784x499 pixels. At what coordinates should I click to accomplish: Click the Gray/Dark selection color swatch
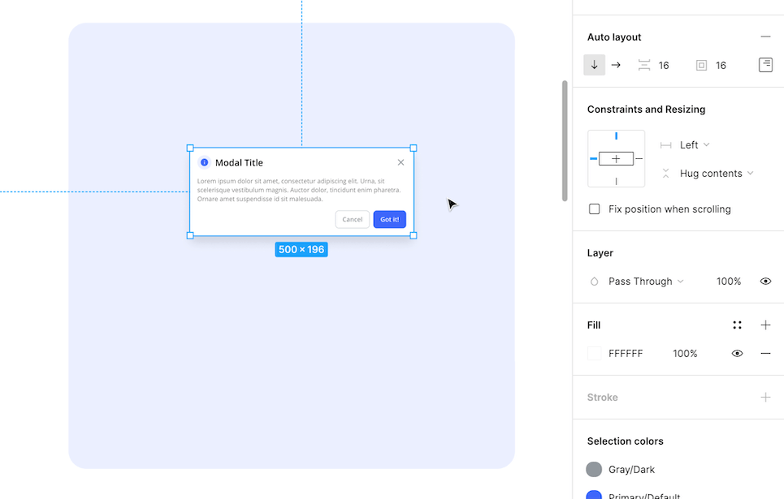coord(593,469)
